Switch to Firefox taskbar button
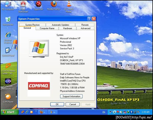The height and width of the screenshot is (120, 153). point(43,112)
